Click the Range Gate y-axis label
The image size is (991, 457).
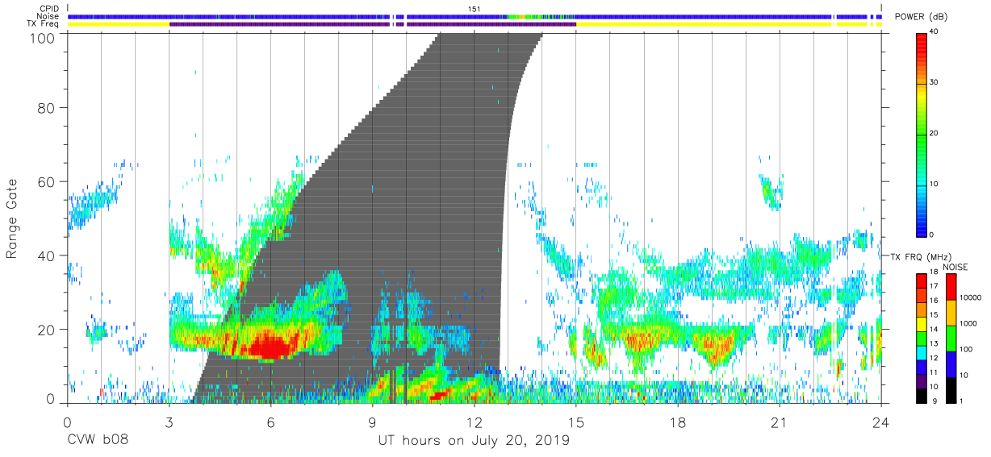point(11,219)
